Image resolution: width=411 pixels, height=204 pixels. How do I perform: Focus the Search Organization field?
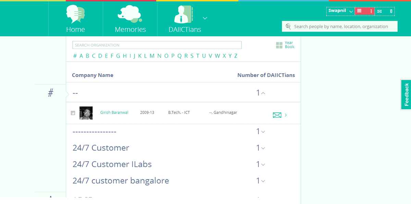pos(157,45)
